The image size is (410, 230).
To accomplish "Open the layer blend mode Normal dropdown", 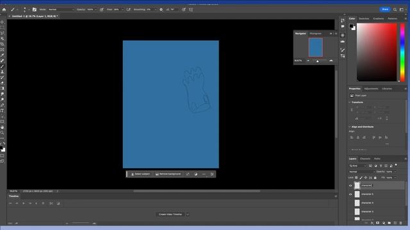I will (x=362, y=172).
